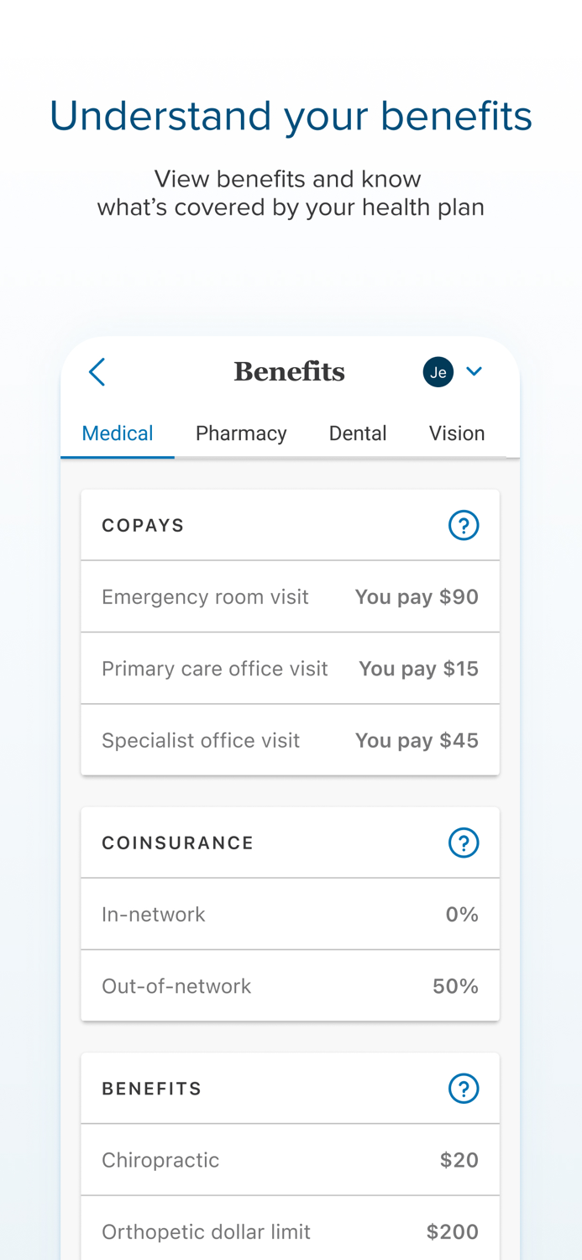582x1260 pixels.
Task: Click the BENEFITS section header
Action: (x=152, y=1087)
